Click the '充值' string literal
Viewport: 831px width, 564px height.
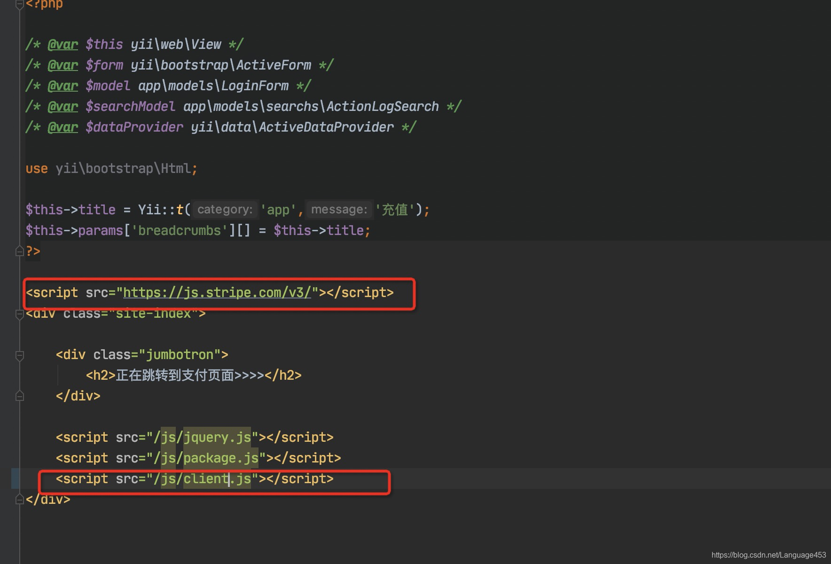pyautogui.click(x=395, y=210)
